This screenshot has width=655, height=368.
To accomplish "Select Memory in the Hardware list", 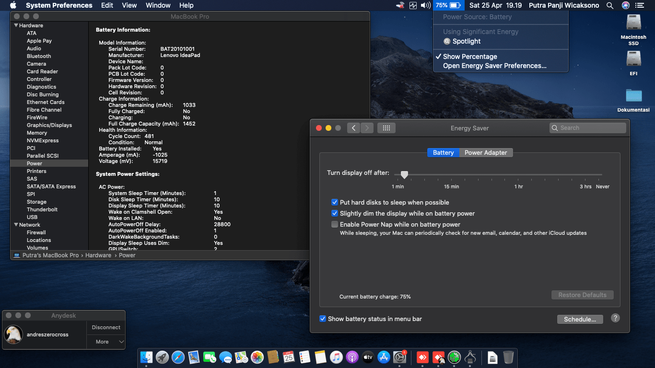I will point(49,133).
